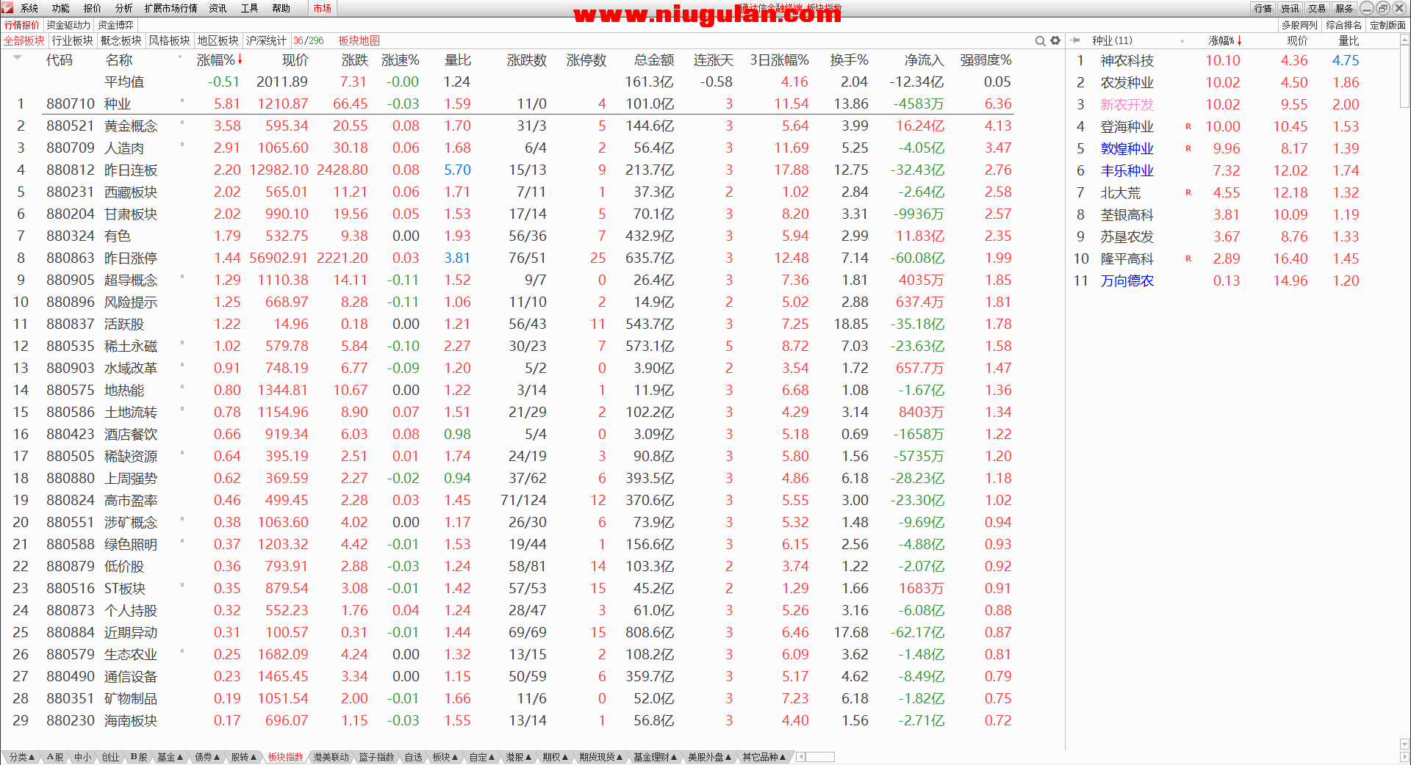Click the 多股同列 button
This screenshot has width=1411, height=765.
point(1300,25)
